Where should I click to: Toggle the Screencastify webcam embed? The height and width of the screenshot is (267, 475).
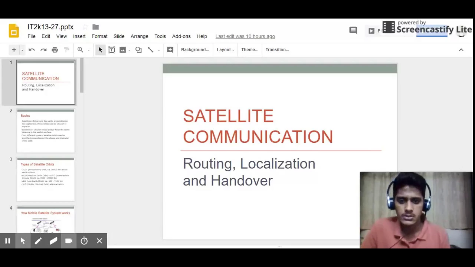coord(69,241)
